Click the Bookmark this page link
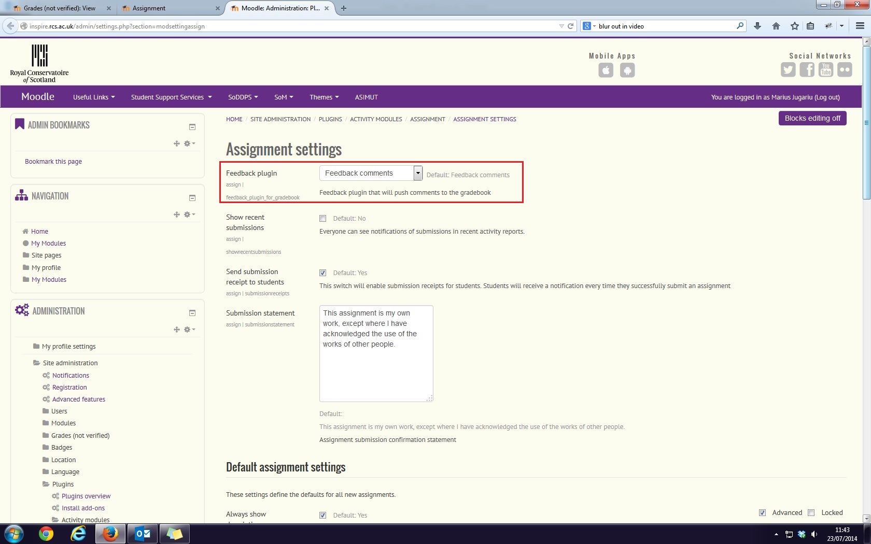 click(53, 162)
